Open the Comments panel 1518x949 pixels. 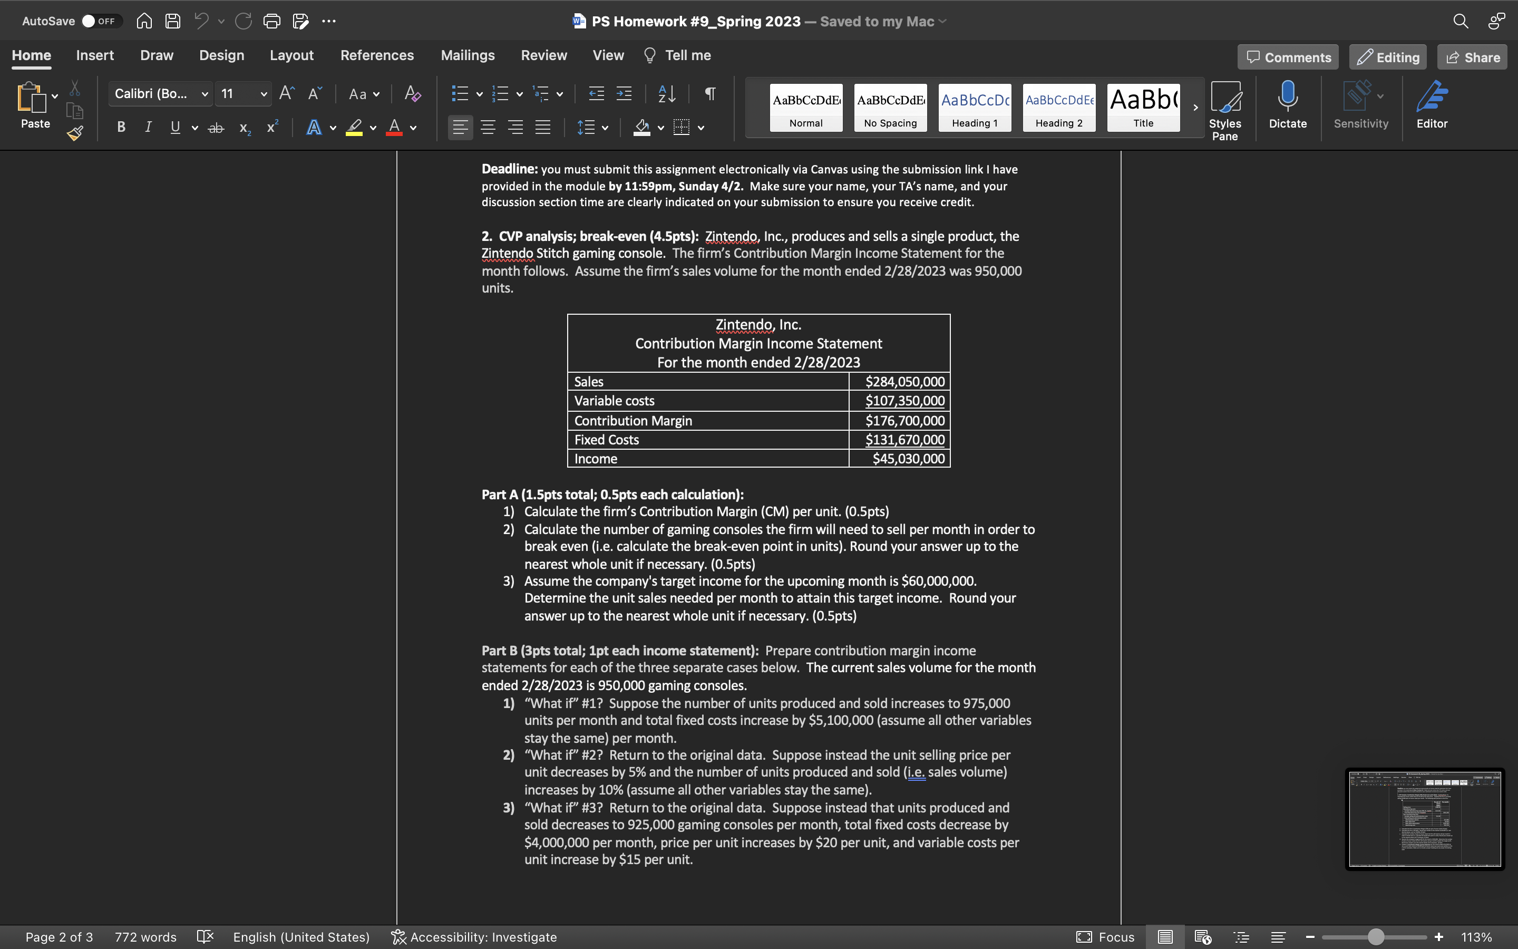click(1287, 56)
